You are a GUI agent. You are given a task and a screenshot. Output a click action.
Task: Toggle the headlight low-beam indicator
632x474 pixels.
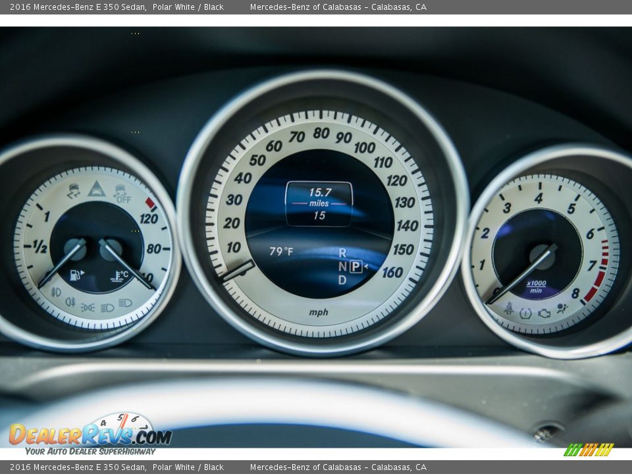pyautogui.click(x=107, y=307)
